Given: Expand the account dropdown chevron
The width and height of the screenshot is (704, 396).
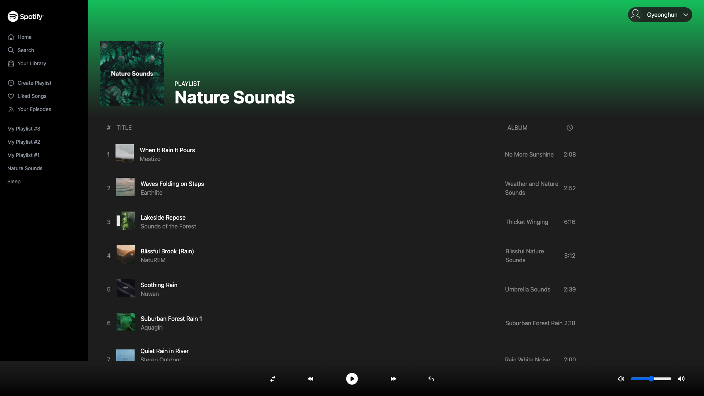Looking at the screenshot, I should (x=685, y=15).
